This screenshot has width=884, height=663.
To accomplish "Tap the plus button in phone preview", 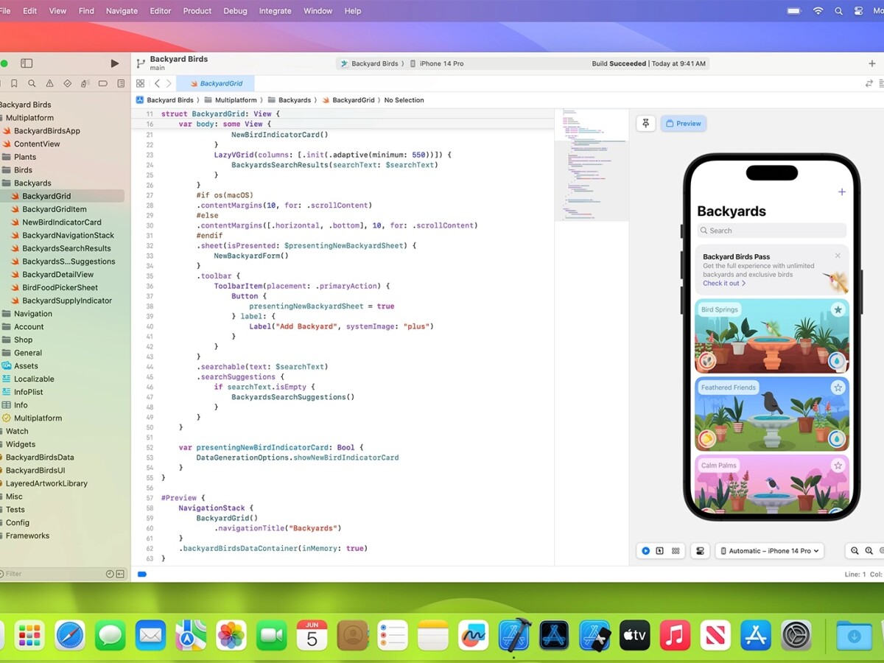I will coord(841,192).
